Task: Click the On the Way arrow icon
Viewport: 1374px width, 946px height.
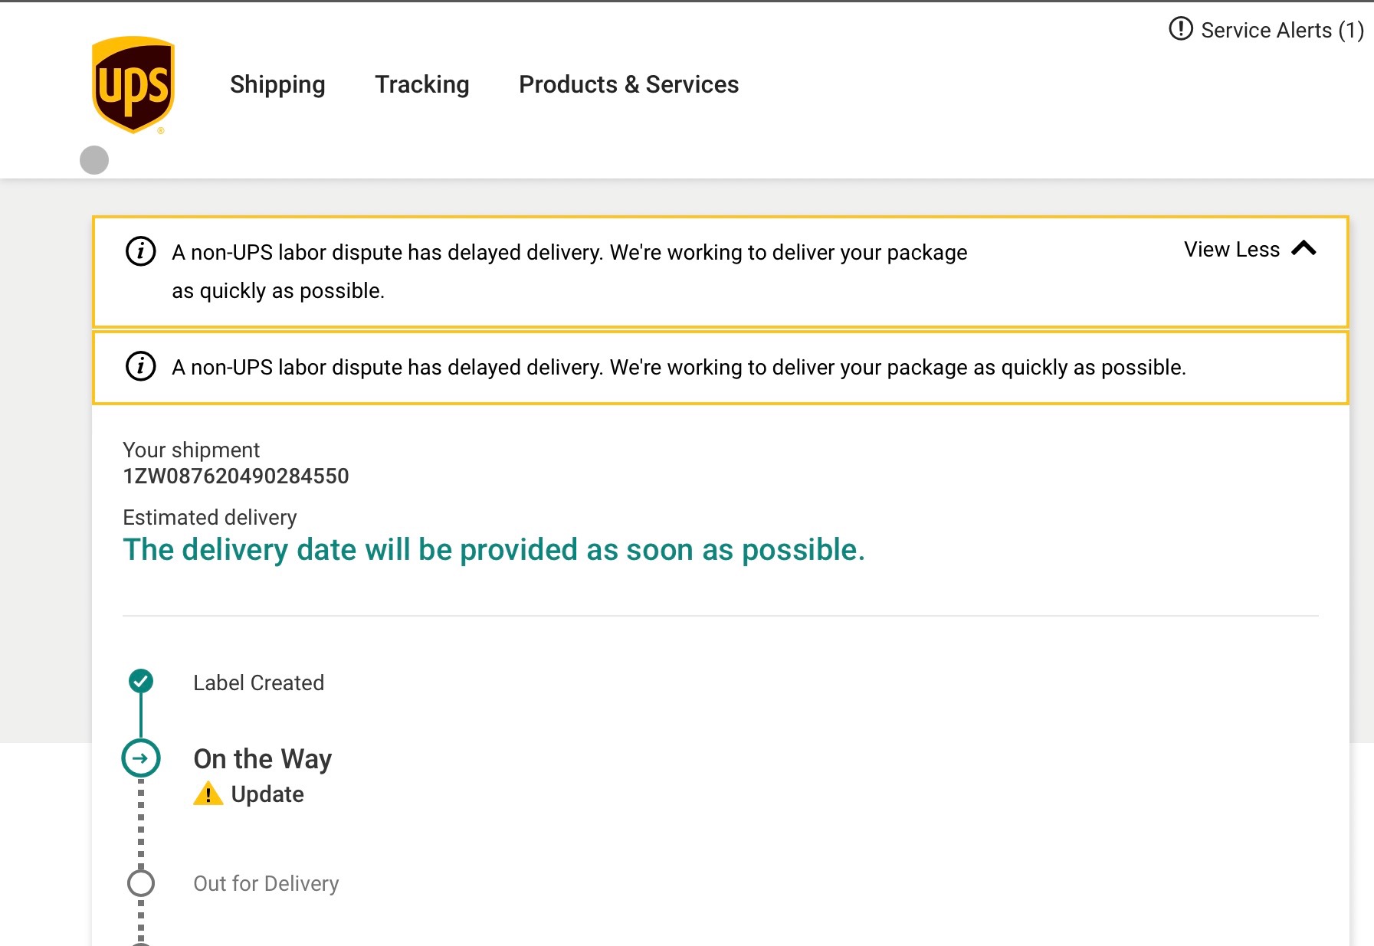Action: [x=140, y=758]
